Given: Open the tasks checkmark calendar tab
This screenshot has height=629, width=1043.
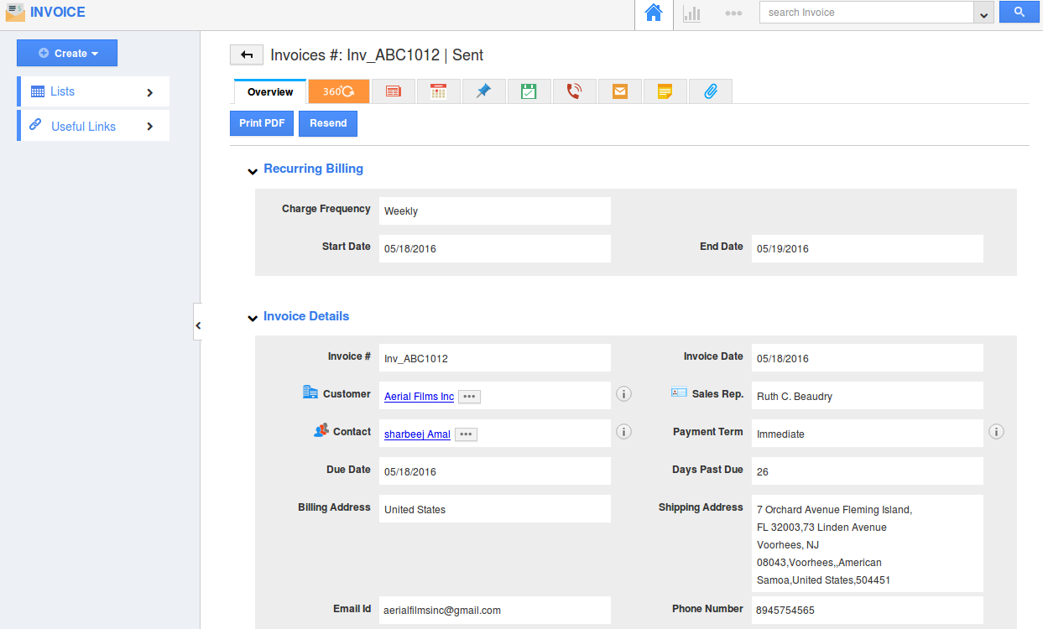Looking at the screenshot, I should tap(529, 91).
